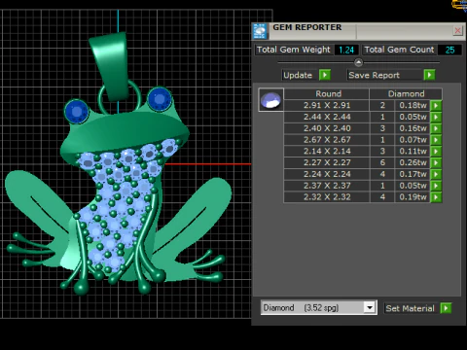This screenshot has height=350, width=467.
Task: Select the 2.67 X 2.67 size cell
Action: [x=327, y=140]
